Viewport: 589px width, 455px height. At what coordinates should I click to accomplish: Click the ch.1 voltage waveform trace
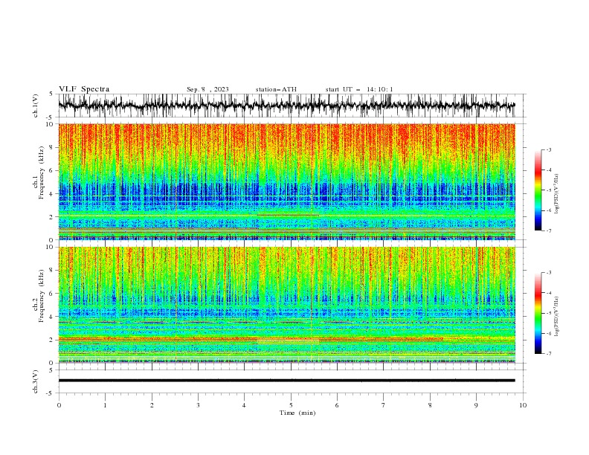(x=286, y=106)
